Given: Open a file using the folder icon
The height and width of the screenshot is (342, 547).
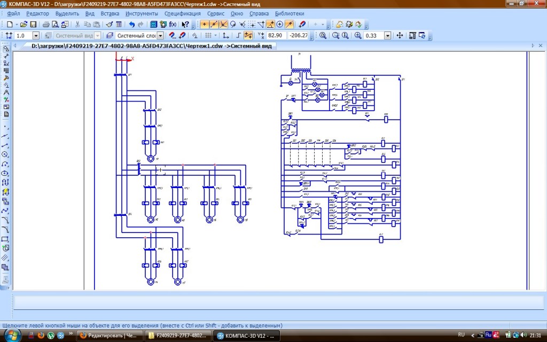Looking at the screenshot, I should [24, 25].
